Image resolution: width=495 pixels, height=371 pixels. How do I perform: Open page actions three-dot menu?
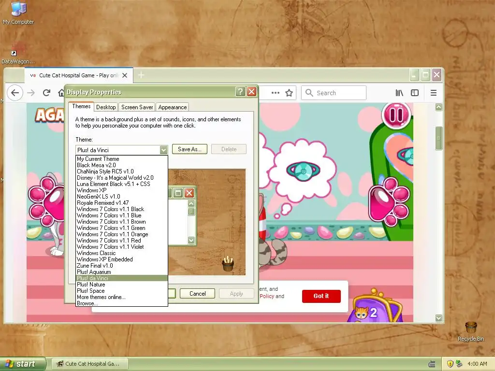pyautogui.click(x=275, y=93)
